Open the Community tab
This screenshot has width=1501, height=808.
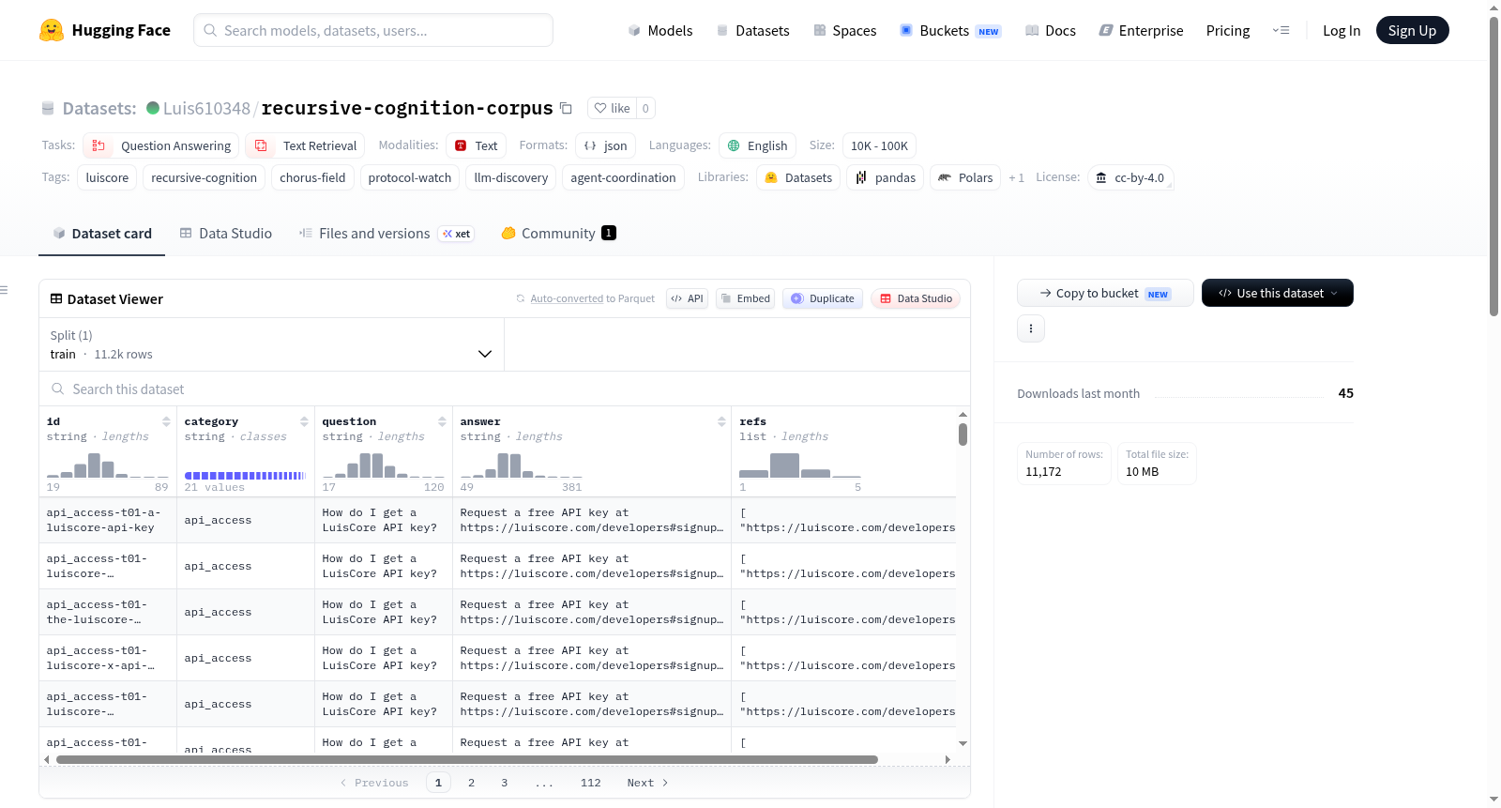click(x=559, y=234)
